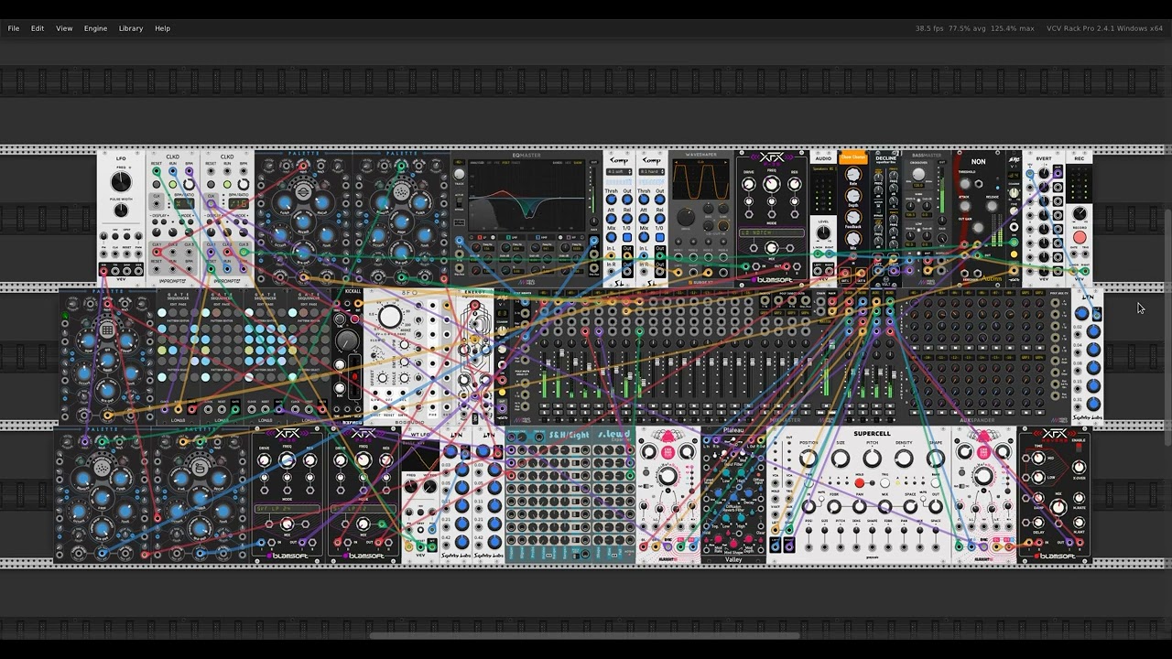Image resolution: width=1172 pixels, height=659 pixels.
Task: Open the '8:1 hard' compressor ratio selector
Action: [x=652, y=172]
